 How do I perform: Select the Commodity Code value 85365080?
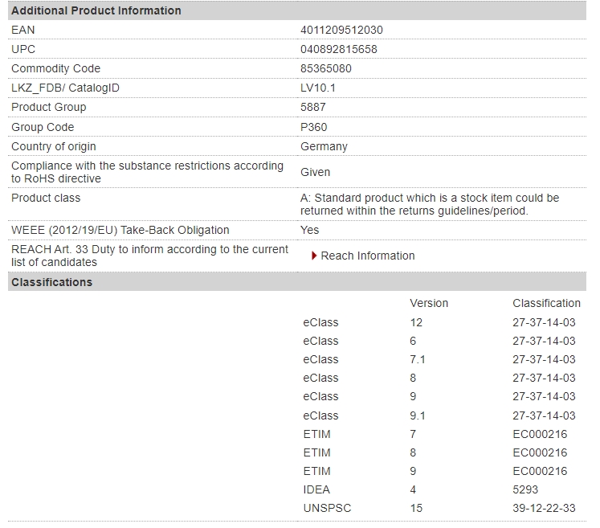[x=325, y=68]
